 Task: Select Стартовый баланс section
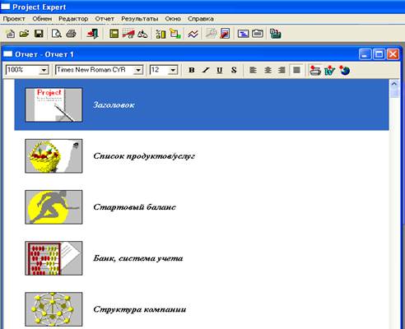pyautogui.click(x=134, y=207)
